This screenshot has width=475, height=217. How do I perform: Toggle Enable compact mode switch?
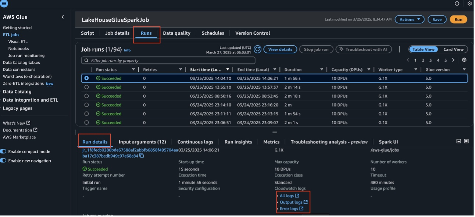pos(3,151)
